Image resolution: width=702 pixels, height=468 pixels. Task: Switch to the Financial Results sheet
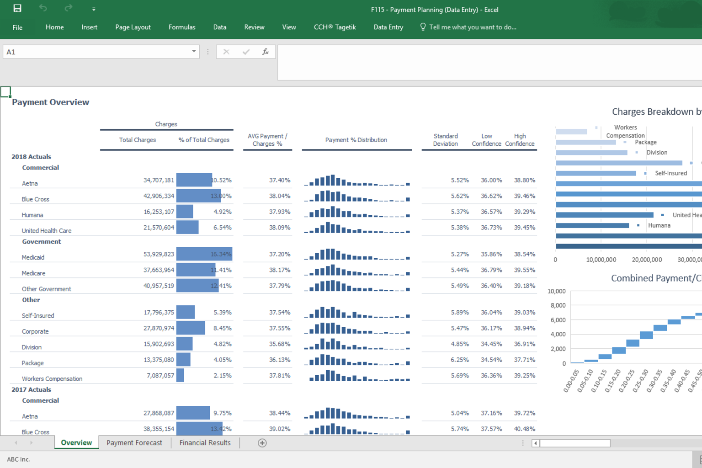coord(205,443)
